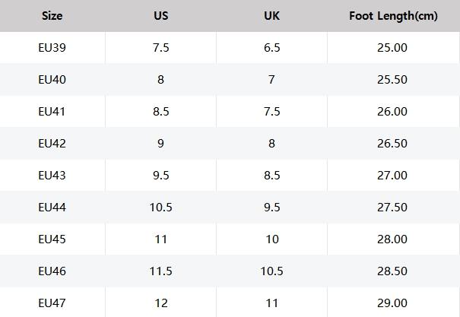This screenshot has width=460, height=317.
Task: Click UK size 6.5 in the EU39 row
Action: (x=271, y=47)
